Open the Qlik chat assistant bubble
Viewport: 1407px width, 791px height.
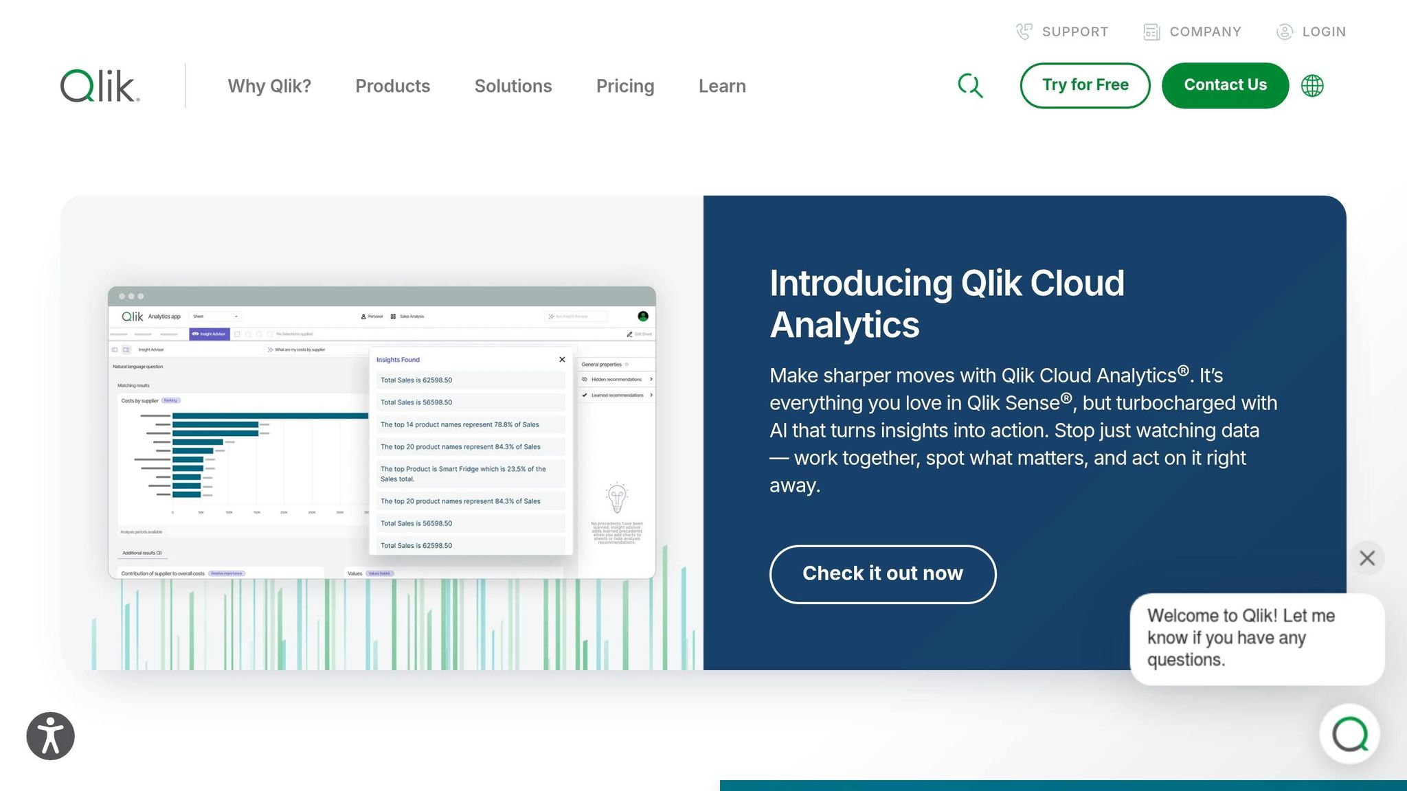click(x=1350, y=734)
